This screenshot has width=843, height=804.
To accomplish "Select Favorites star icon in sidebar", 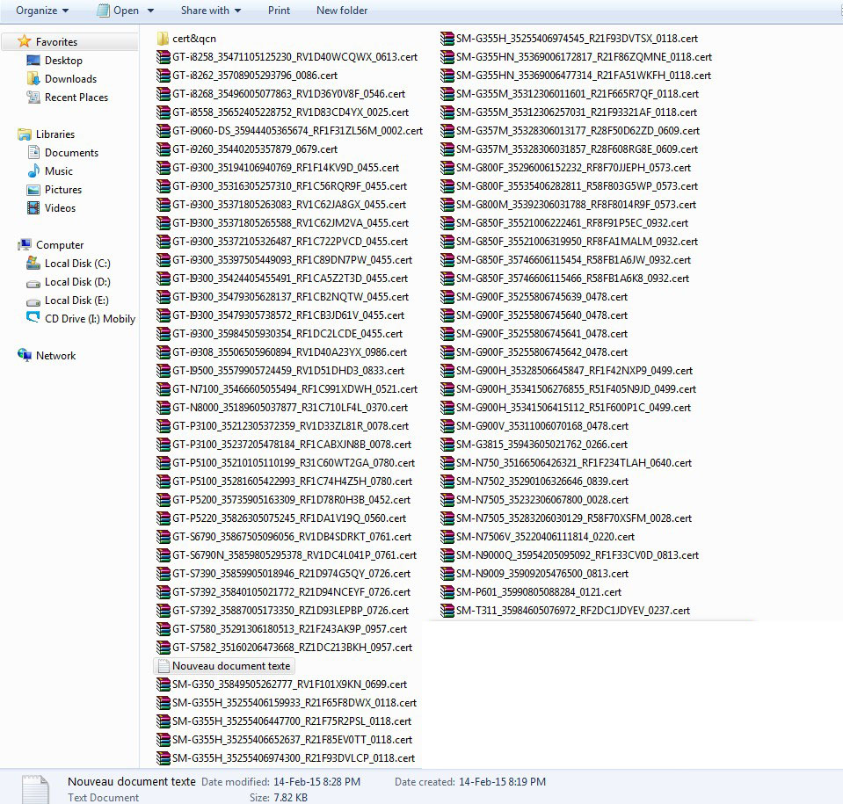I will [25, 41].
